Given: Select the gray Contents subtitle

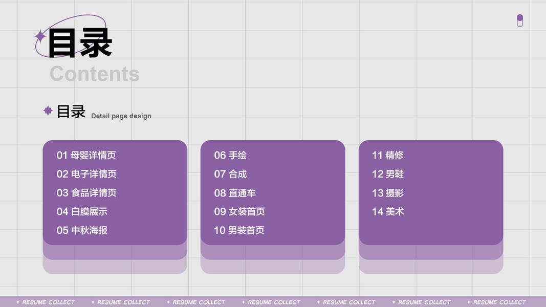Looking at the screenshot, I should tap(95, 74).
